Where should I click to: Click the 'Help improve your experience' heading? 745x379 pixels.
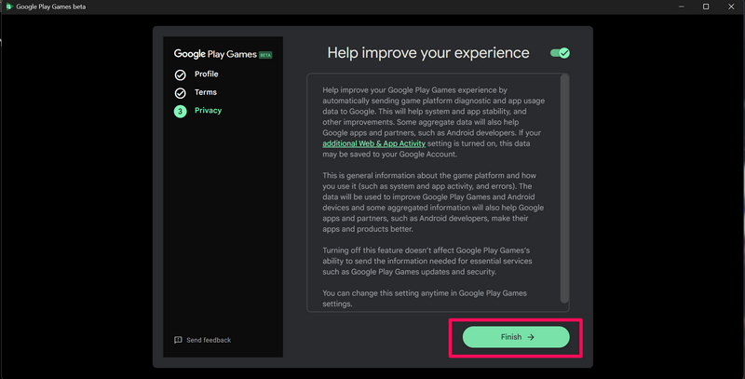pos(428,53)
